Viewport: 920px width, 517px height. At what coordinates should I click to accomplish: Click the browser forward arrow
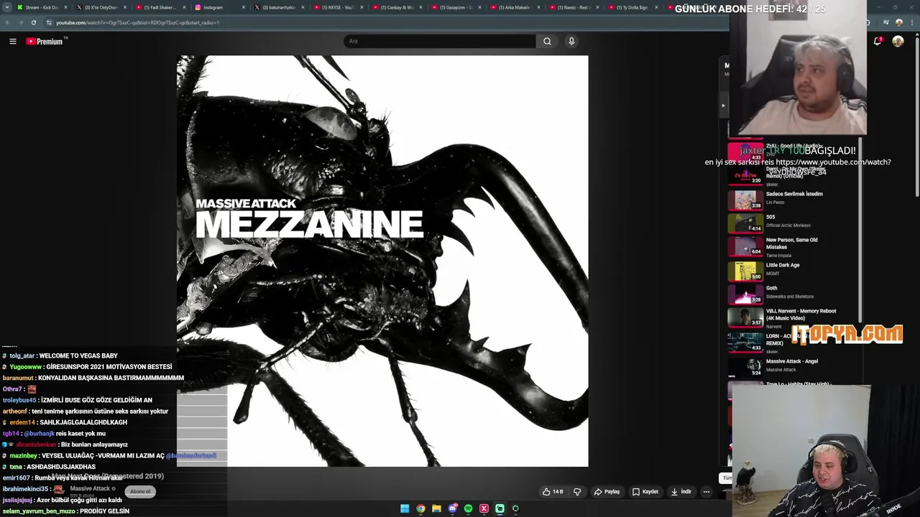click(21, 22)
